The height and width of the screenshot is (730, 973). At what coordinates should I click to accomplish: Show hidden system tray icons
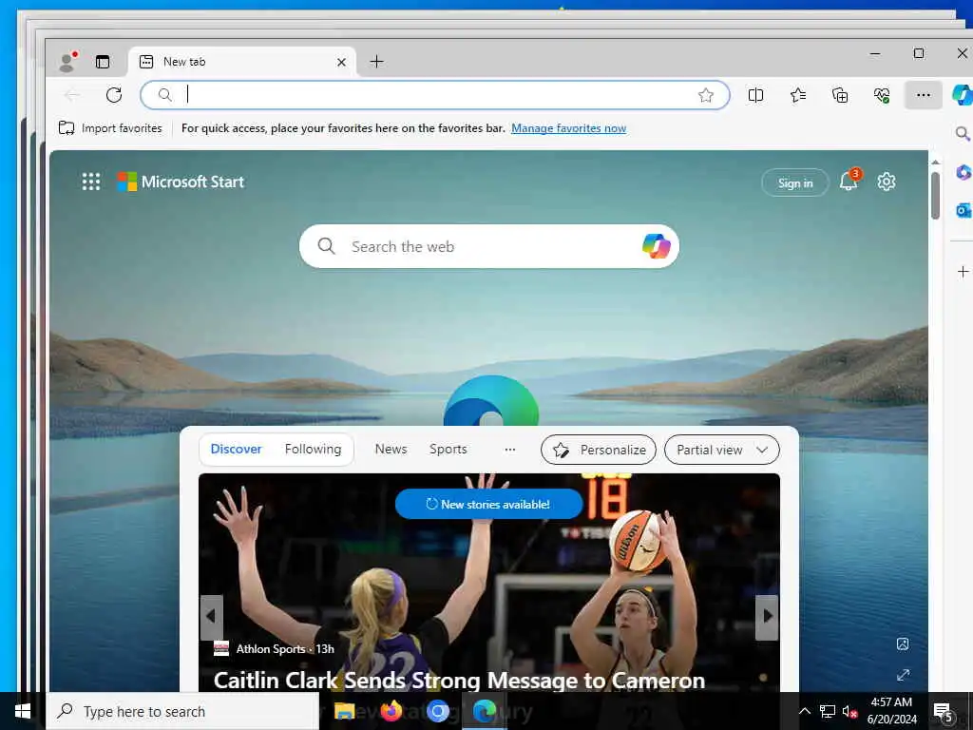[x=804, y=711]
